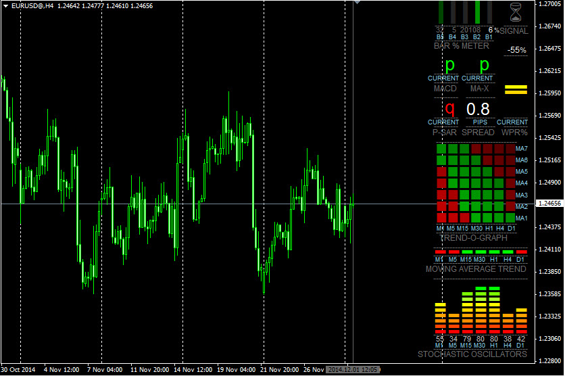The image size is (565, 376).
Task: Click the H4 stochastic oscillator bar stack
Action: click(508, 324)
